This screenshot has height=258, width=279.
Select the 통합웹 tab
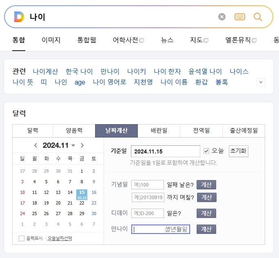coord(86,40)
